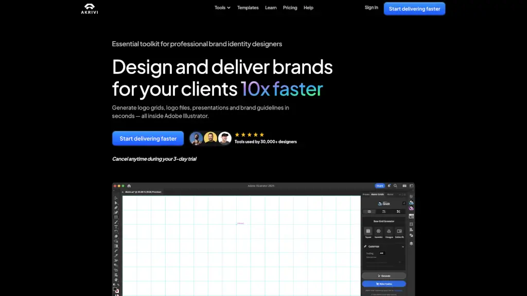Collapse the Customize section chevron
Image resolution: width=527 pixels, height=296 pixels.
pos(402,247)
